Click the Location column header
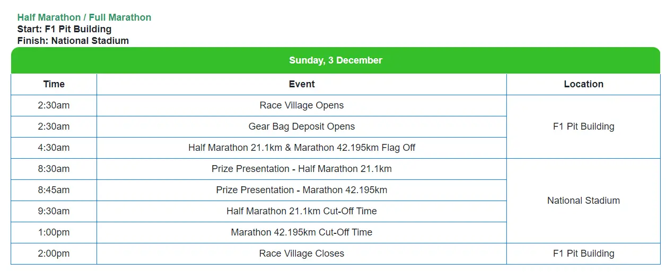 coord(584,84)
